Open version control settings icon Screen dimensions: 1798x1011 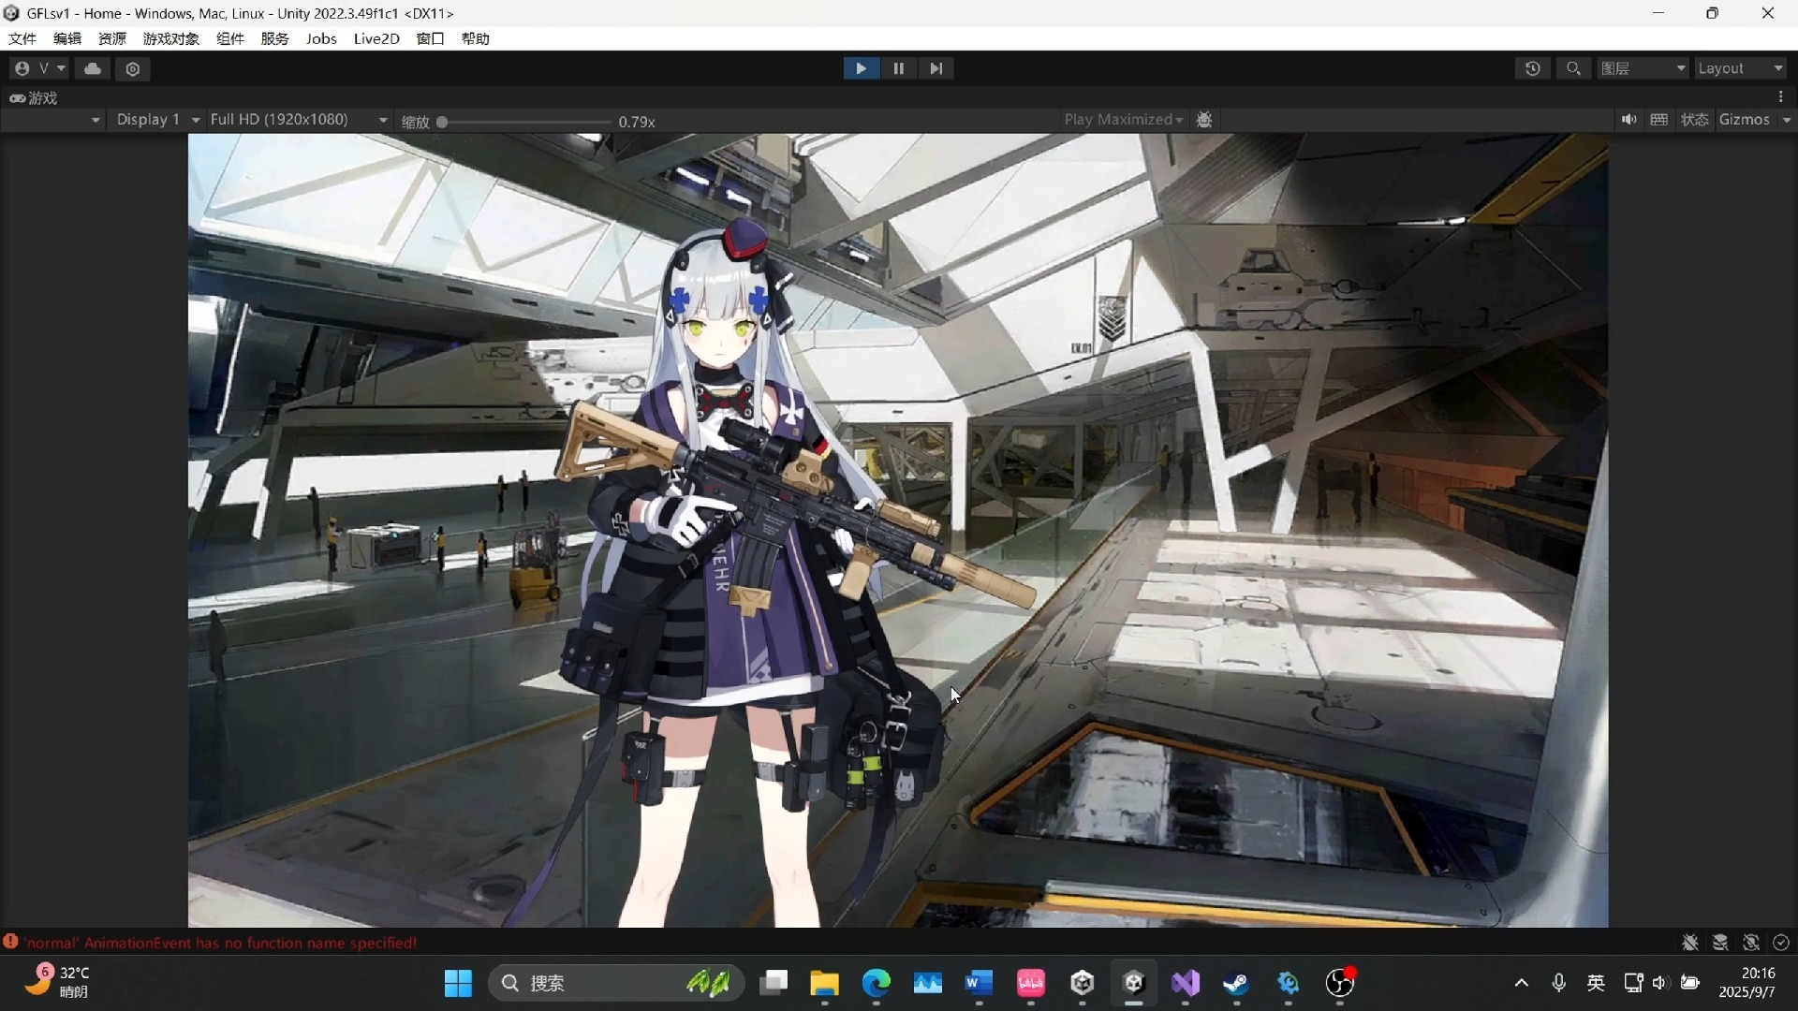click(x=133, y=68)
